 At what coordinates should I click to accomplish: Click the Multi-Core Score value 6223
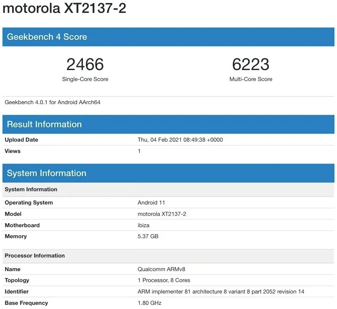point(251,65)
